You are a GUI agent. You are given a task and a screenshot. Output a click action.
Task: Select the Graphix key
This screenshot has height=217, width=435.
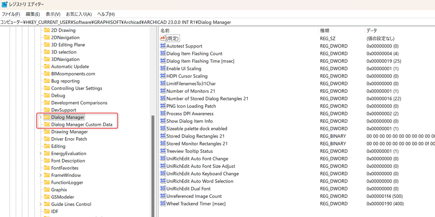59,190
